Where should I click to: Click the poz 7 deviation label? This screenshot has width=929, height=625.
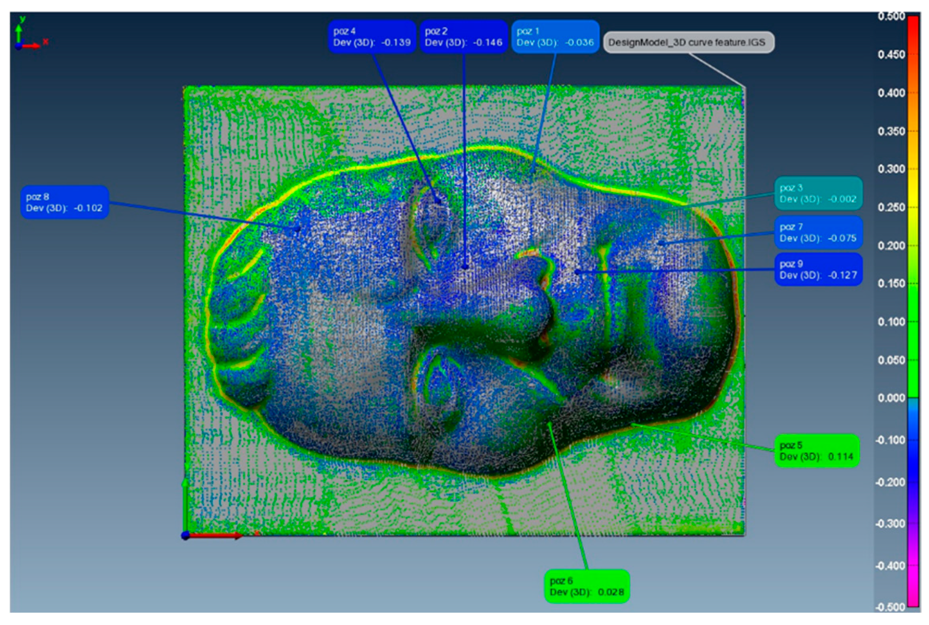818,232
